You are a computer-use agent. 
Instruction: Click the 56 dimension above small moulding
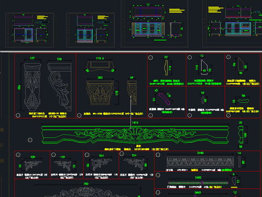(x=244, y=96)
